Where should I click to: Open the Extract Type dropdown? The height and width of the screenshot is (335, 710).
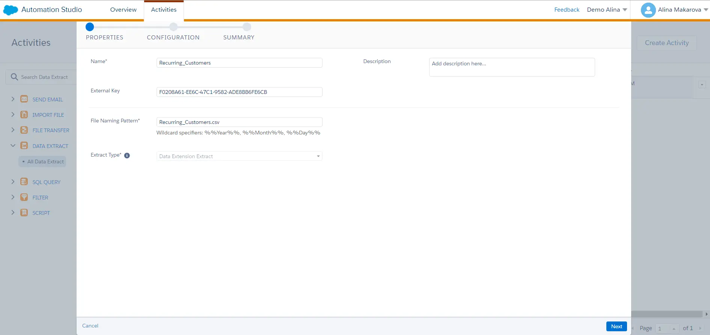point(239,156)
